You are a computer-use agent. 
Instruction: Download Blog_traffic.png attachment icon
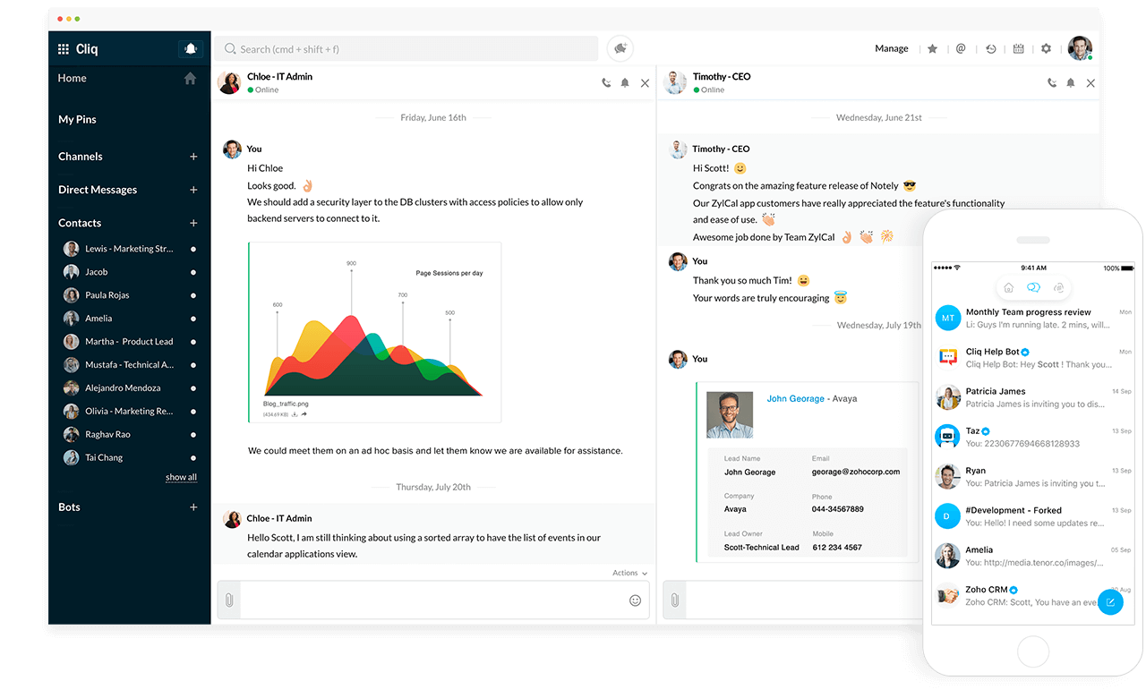pos(295,414)
